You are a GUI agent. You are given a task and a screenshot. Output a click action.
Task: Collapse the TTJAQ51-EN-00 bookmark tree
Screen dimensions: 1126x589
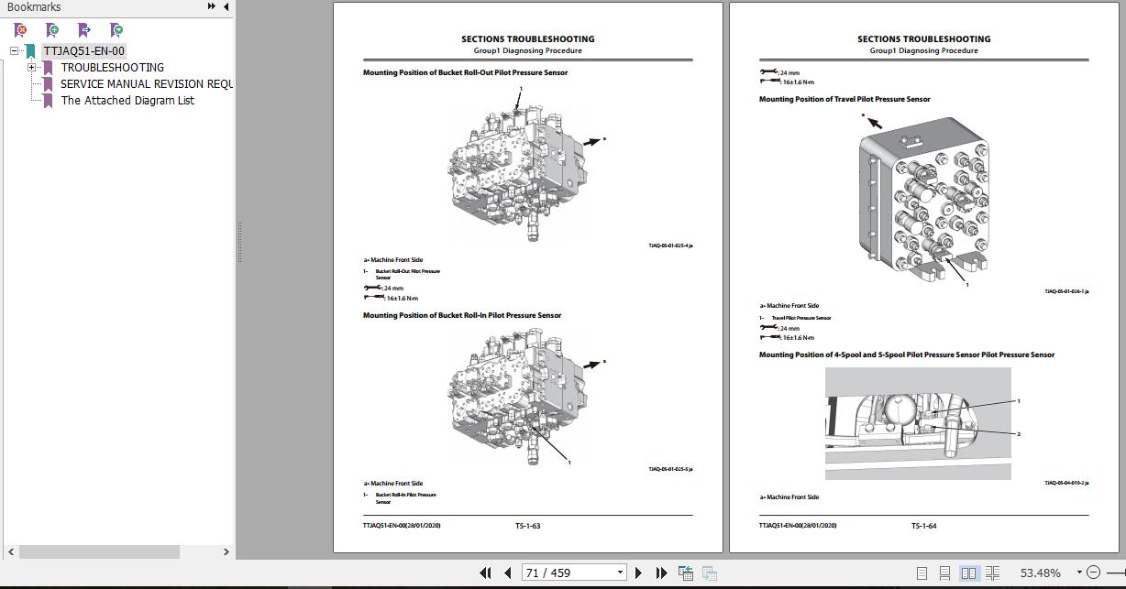coord(15,51)
